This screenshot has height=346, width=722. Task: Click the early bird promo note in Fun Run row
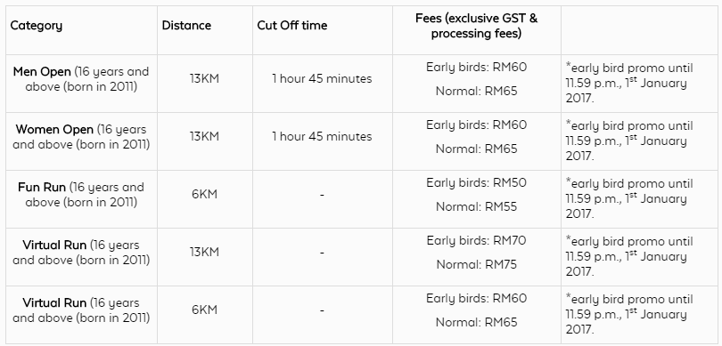point(629,199)
